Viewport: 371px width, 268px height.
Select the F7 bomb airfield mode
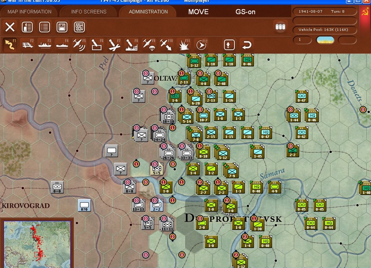point(114,45)
